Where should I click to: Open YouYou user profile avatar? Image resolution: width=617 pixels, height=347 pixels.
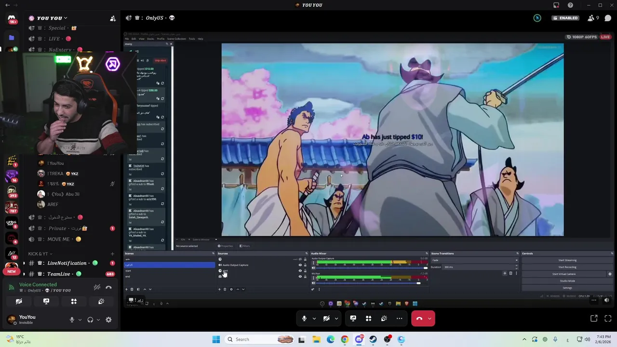(x=11, y=319)
